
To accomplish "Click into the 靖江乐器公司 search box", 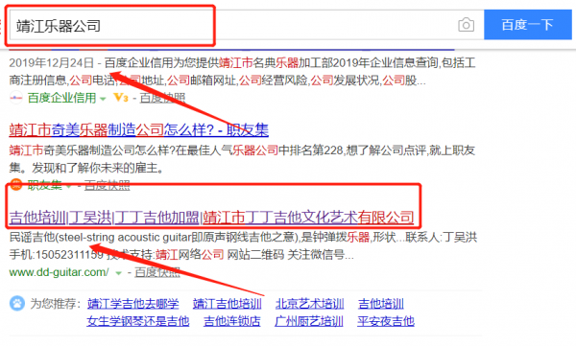I will 231,25.
